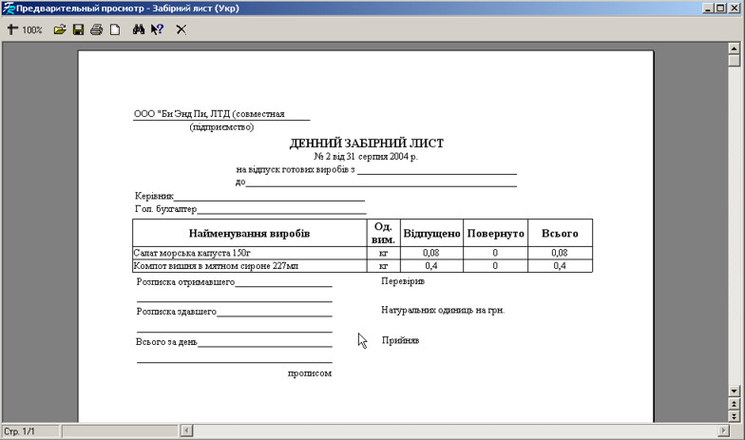Go to next page with double-down arrow
This screenshot has height=440, width=745.
[x=735, y=416]
